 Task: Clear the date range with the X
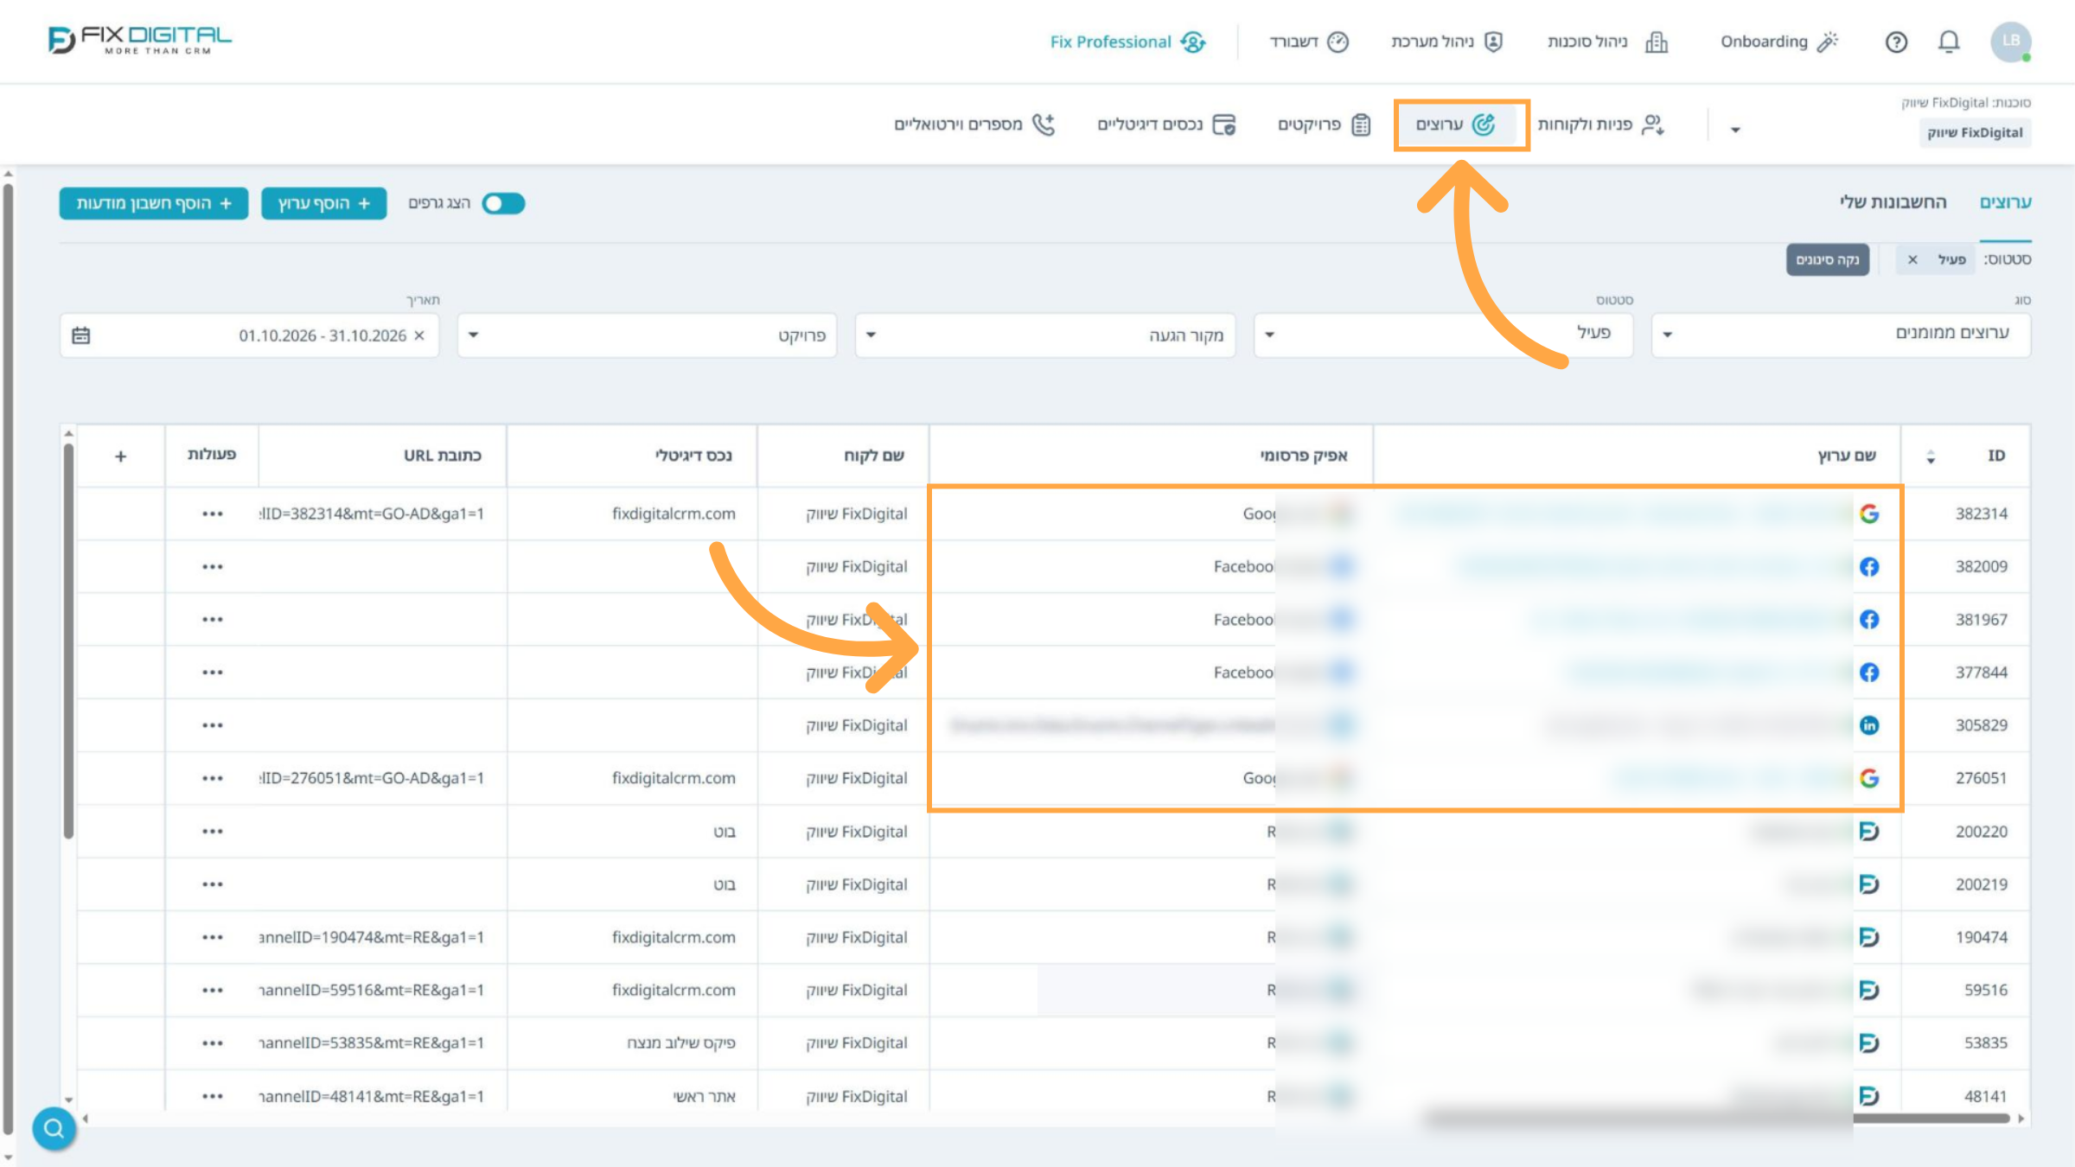[x=419, y=335]
